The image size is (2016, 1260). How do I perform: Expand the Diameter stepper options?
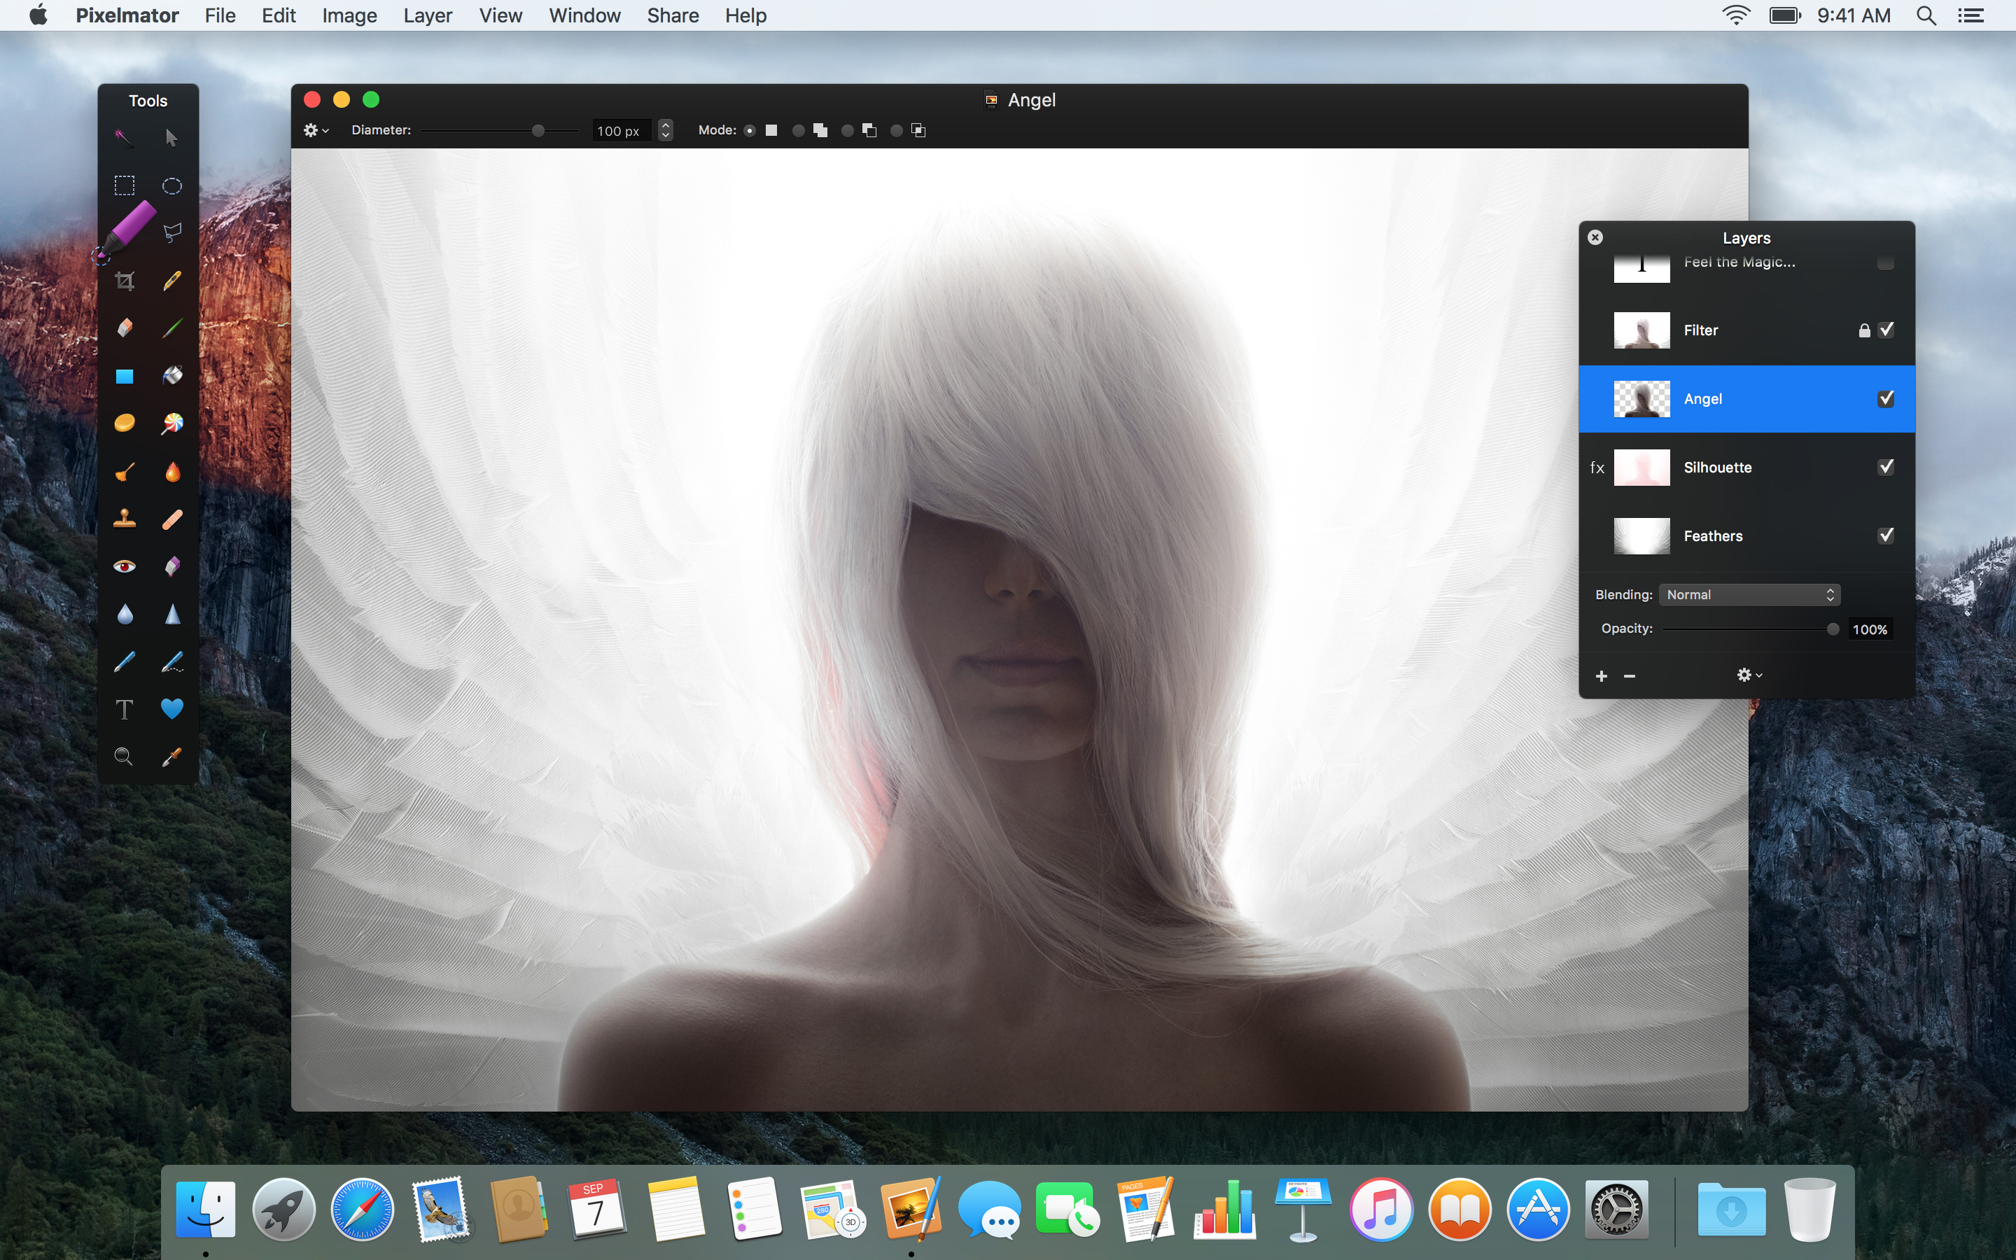665,131
